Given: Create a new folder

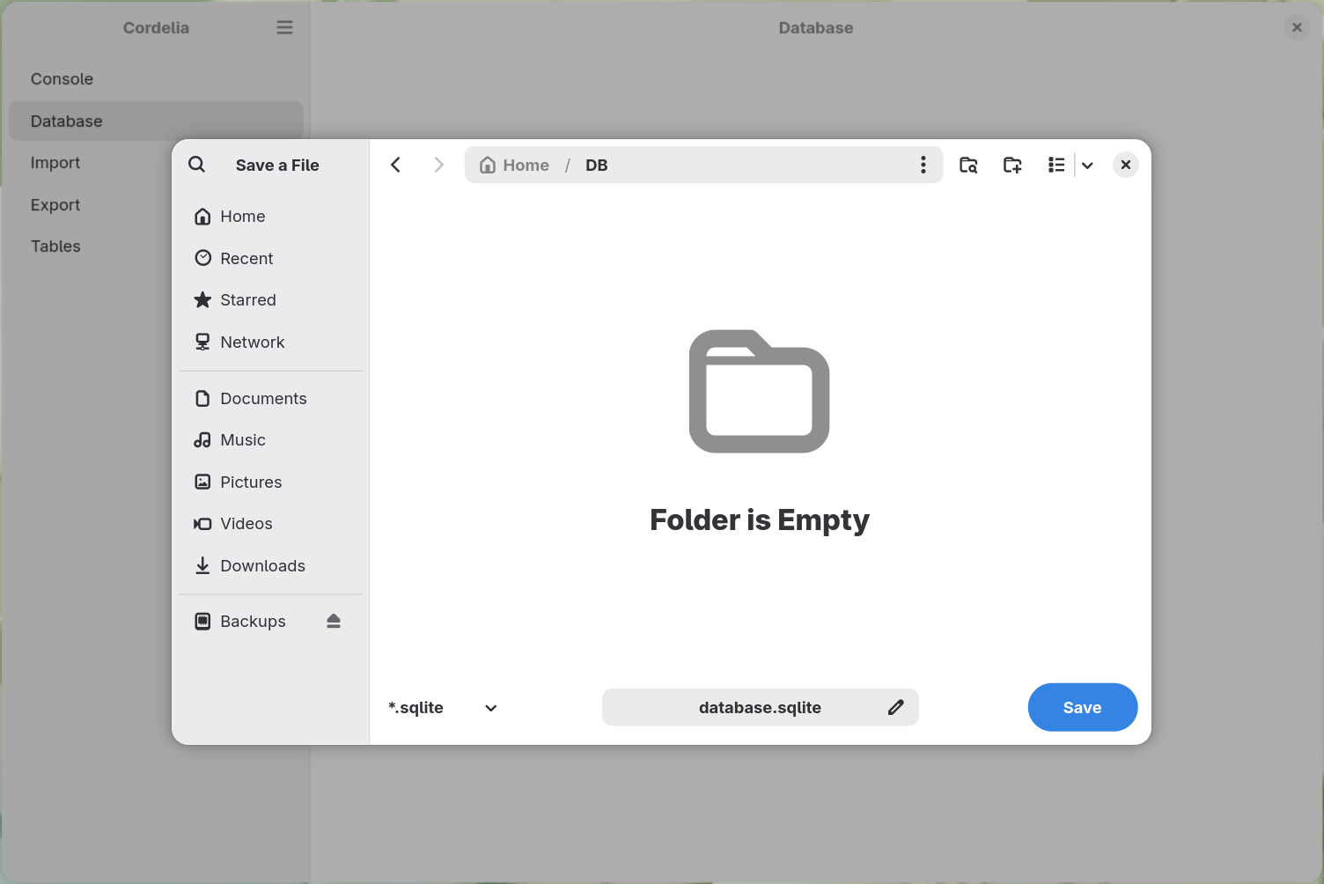Looking at the screenshot, I should click(x=1012, y=165).
